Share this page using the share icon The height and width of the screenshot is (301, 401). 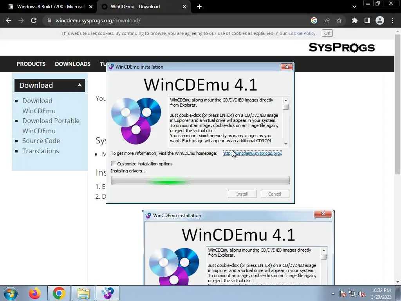point(327,20)
